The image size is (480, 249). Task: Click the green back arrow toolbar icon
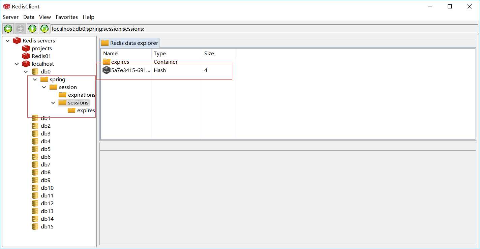pyautogui.click(x=8, y=29)
